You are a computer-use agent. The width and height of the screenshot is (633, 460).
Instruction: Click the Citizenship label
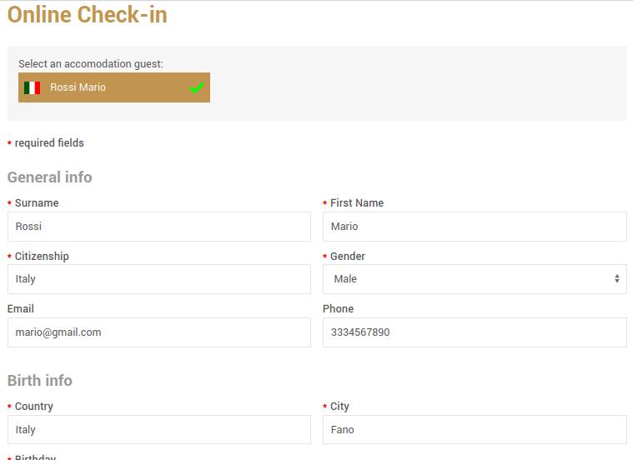click(42, 256)
